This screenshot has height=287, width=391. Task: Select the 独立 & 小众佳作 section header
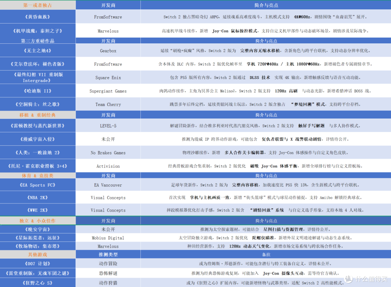tap(38, 221)
